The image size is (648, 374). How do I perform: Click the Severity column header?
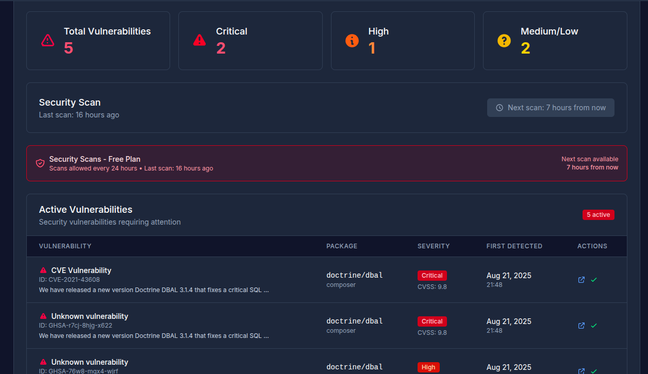click(x=434, y=246)
